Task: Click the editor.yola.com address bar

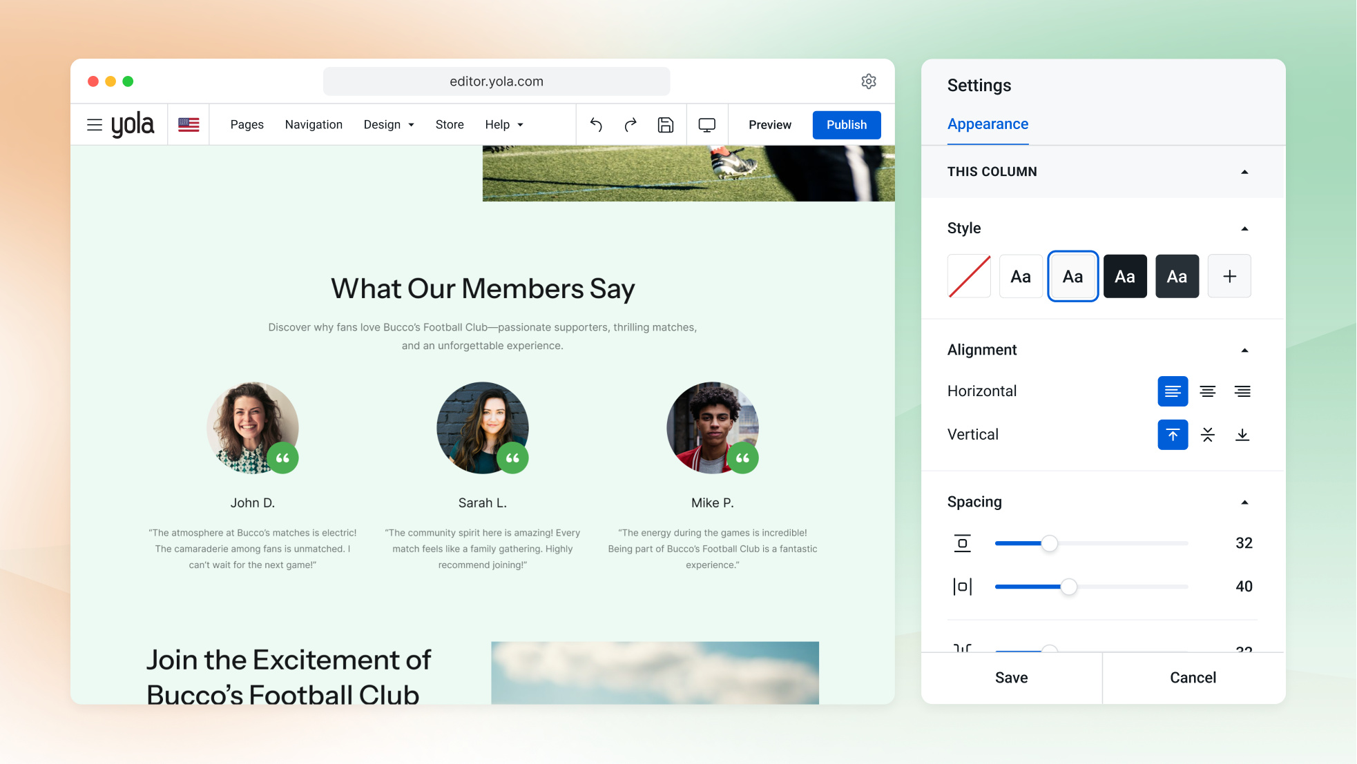Action: tap(497, 81)
